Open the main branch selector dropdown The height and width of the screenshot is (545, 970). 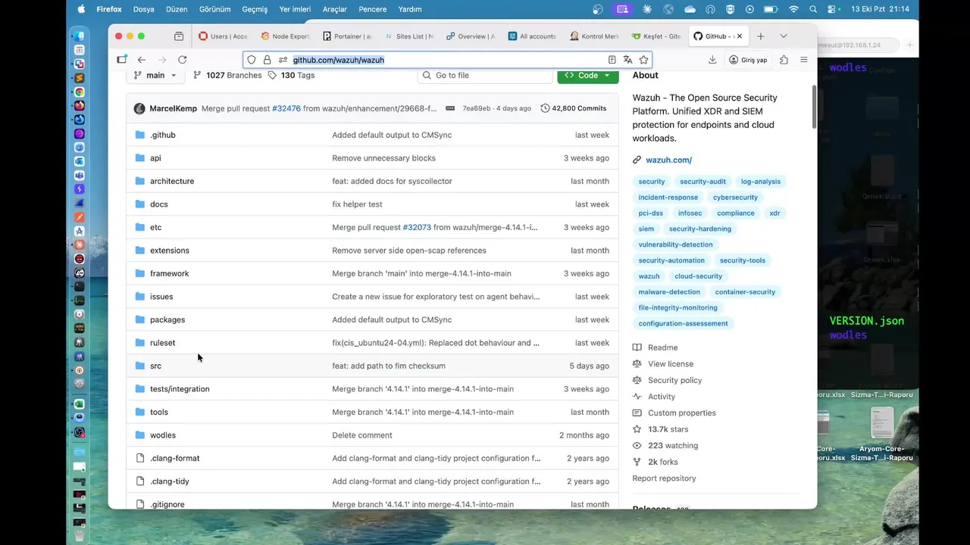click(x=155, y=75)
